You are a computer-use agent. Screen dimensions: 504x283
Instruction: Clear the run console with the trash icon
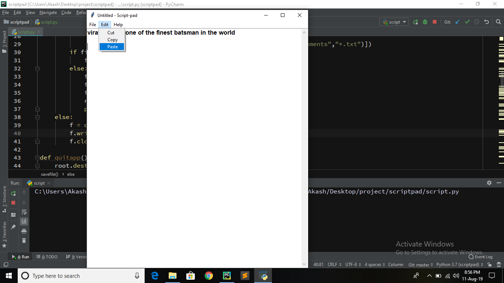coord(24,241)
